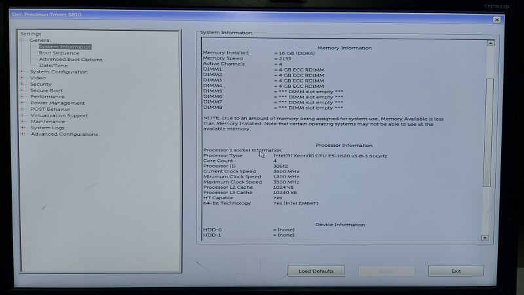
Task: Click the Load Defaults button
Action: (x=316, y=271)
